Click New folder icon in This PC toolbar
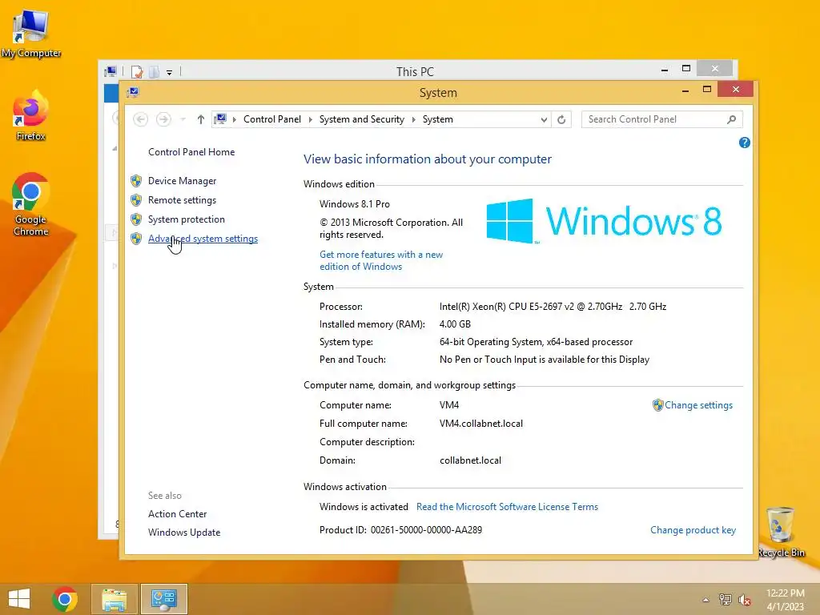This screenshot has height=615, width=820. (154, 72)
